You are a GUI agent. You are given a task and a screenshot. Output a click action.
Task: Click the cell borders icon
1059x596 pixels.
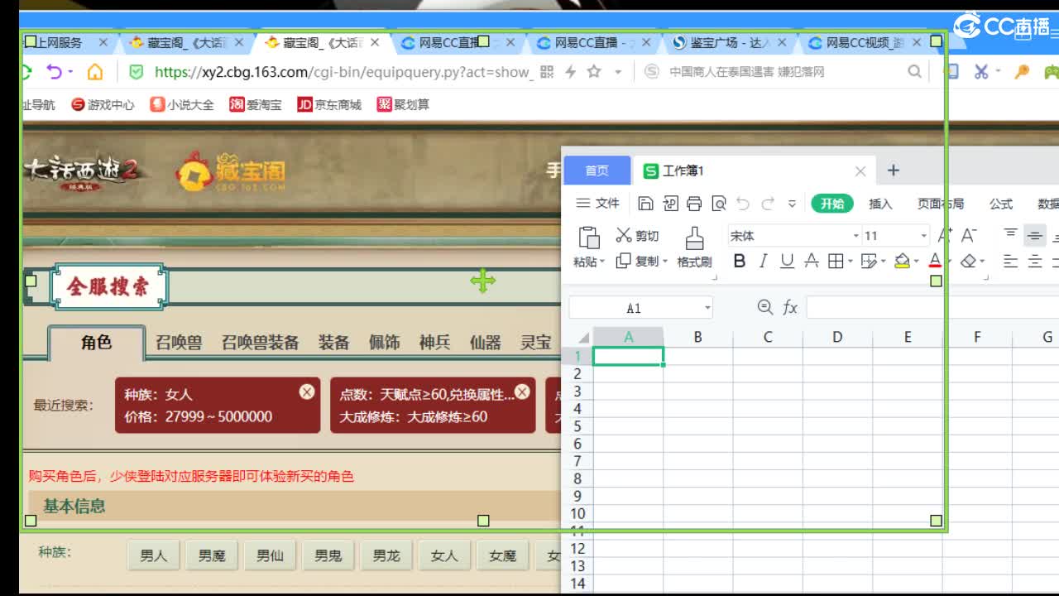pyautogui.click(x=836, y=262)
